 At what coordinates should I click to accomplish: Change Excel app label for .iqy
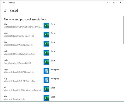(53, 42)
